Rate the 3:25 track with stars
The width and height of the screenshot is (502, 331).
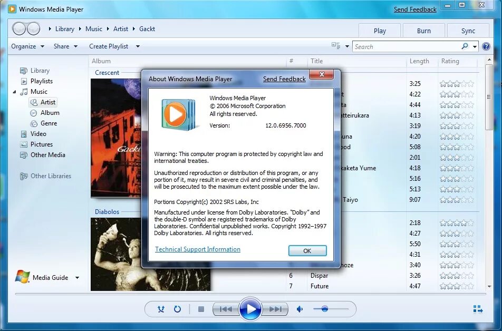(x=457, y=84)
